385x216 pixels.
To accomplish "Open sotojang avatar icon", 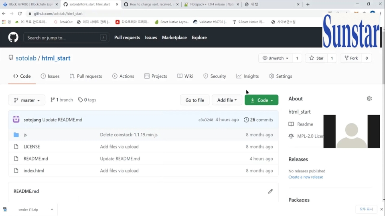I will (16, 120).
